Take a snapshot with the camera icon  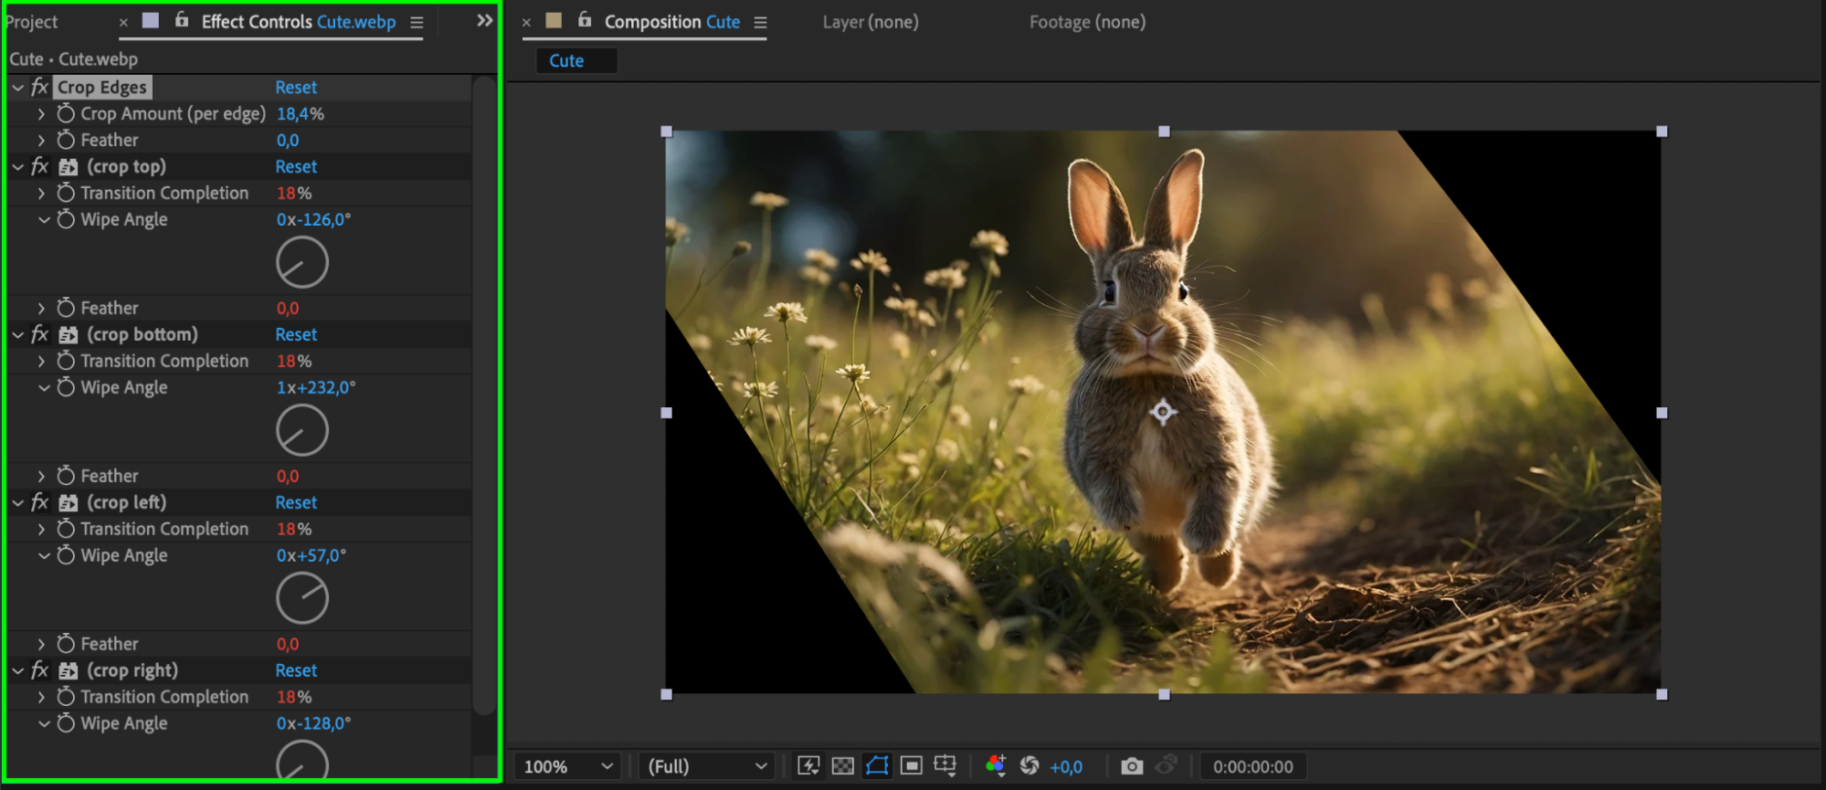click(1132, 766)
